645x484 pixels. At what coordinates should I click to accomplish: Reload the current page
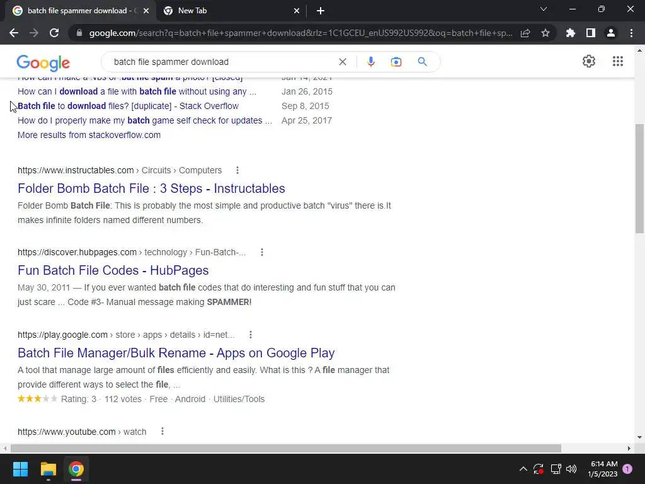[x=54, y=33]
